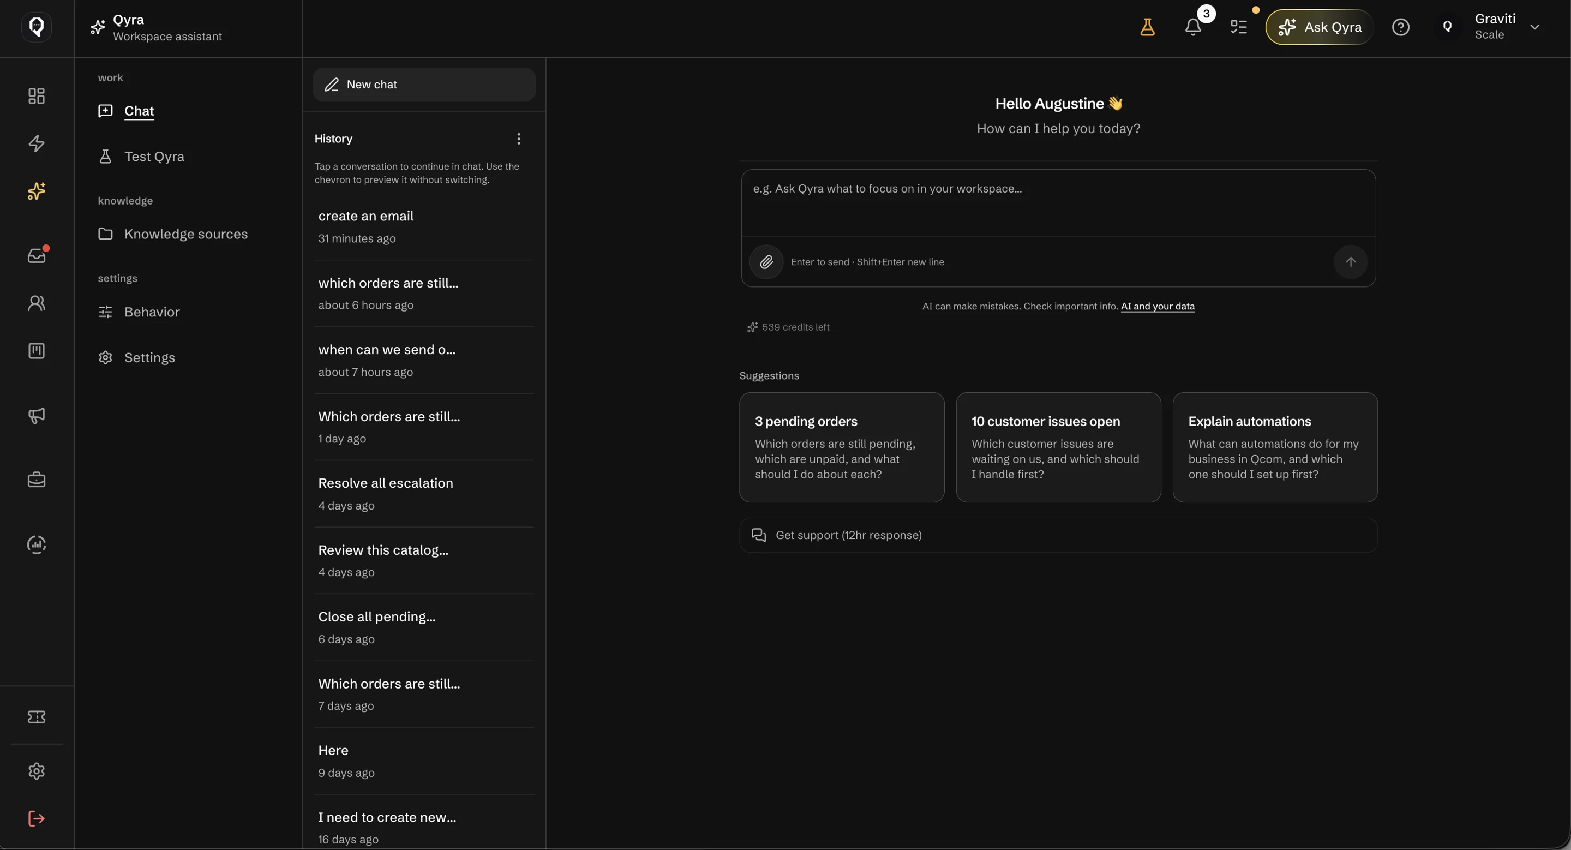1571x850 pixels.
Task: Open the gear settings icon in left rail
Action: pyautogui.click(x=37, y=771)
